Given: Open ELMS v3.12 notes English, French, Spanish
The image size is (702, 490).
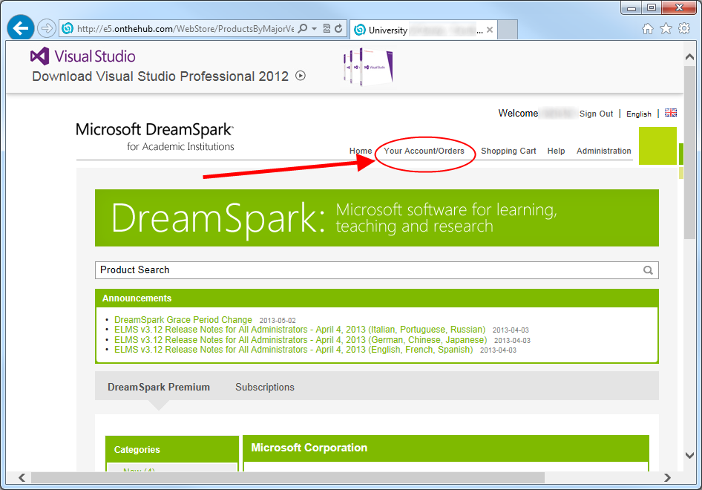Looking at the screenshot, I should tap(293, 350).
